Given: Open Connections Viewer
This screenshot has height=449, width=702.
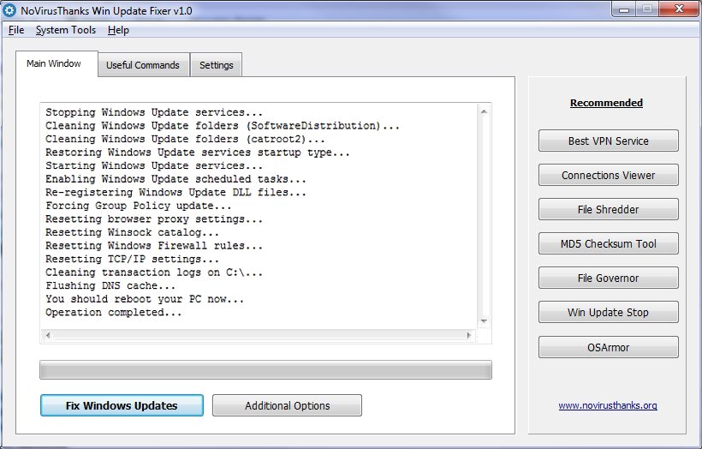Looking at the screenshot, I should pos(609,175).
